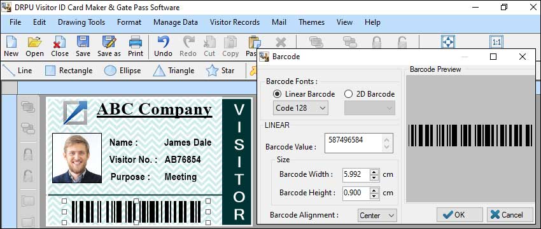Open the Visitor Records menu
This screenshot has width=541, height=229.
point(235,22)
